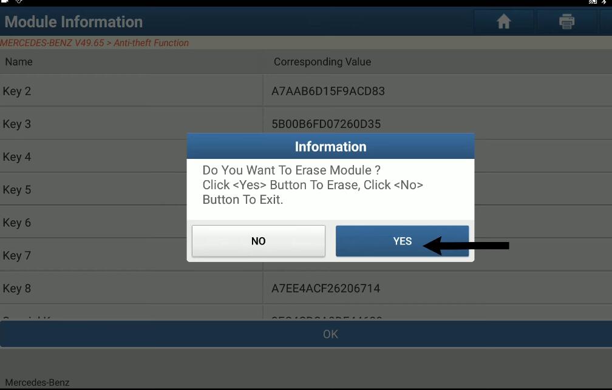Viewport: 612px width, 390px height.
Task: Confirm erase with the YES button
Action: click(x=402, y=241)
